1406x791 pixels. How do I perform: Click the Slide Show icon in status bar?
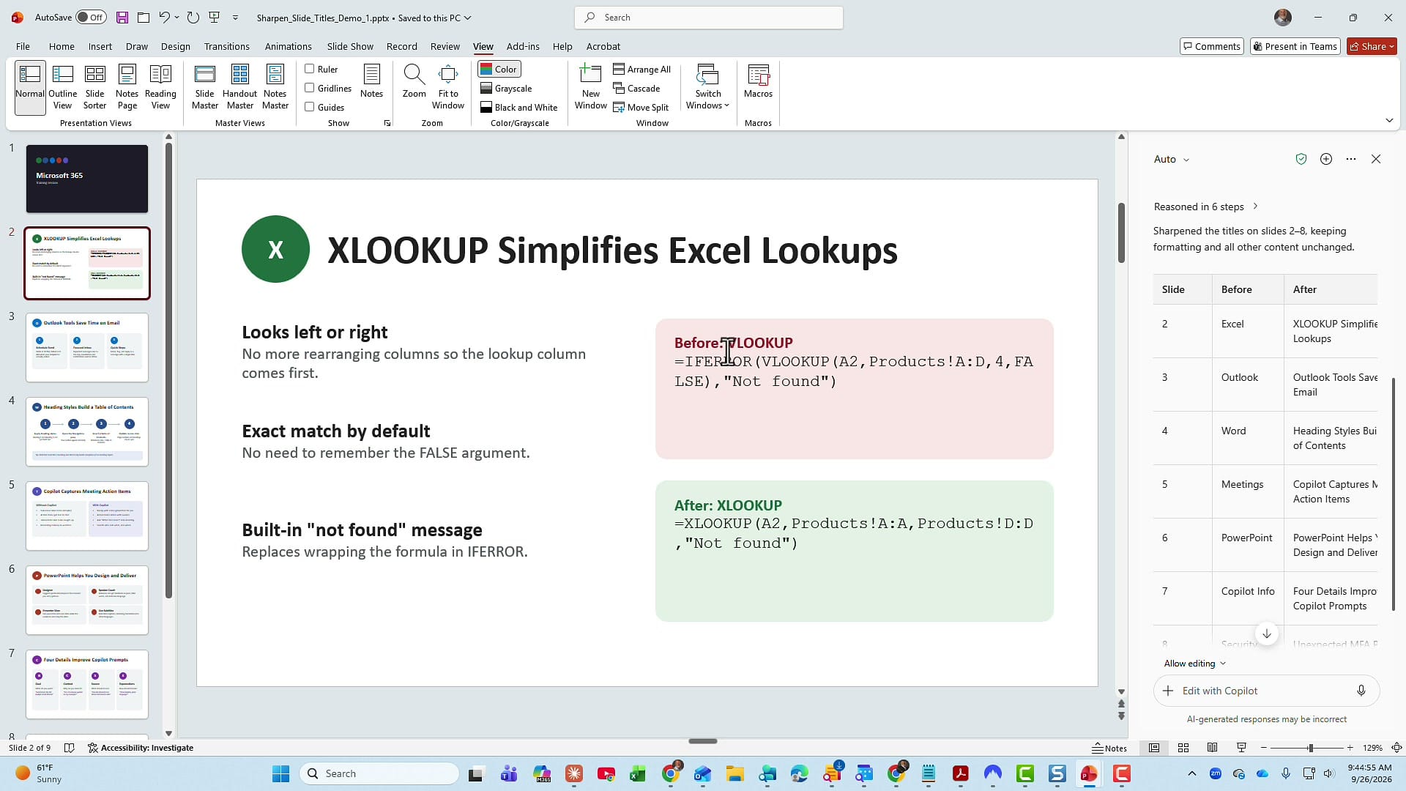tap(1241, 748)
